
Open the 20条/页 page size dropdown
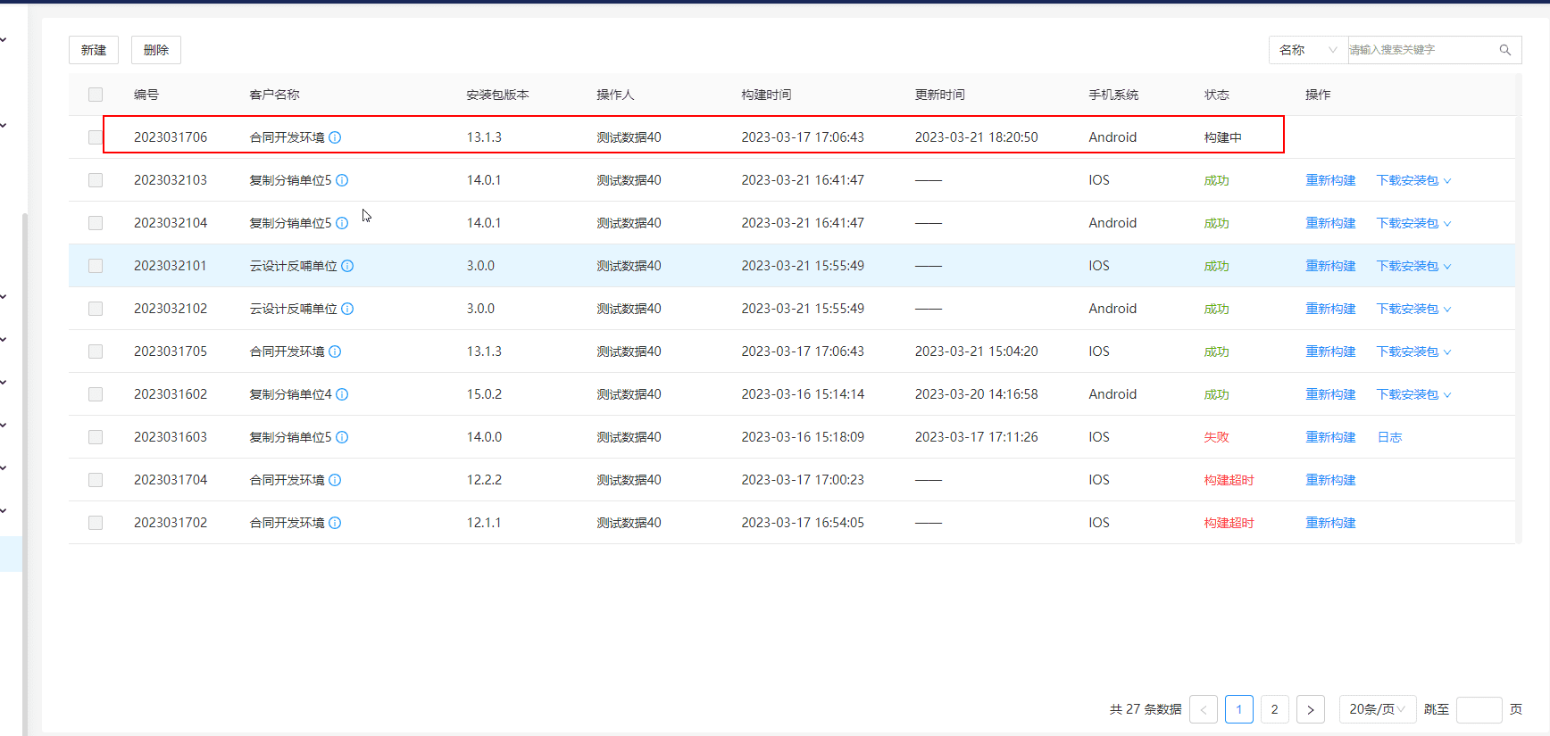[1378, 709]
